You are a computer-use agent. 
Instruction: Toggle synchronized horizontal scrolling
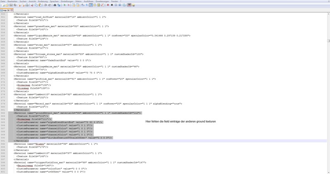click(78, 5)
